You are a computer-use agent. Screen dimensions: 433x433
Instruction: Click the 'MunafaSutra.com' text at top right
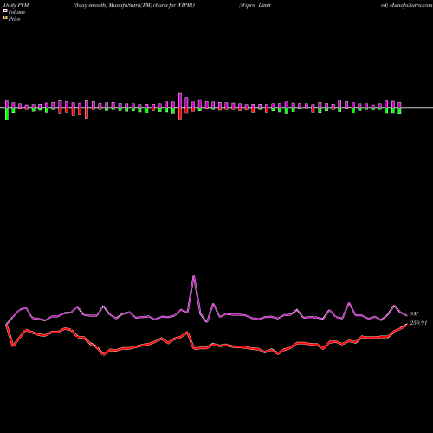[410, 5]
